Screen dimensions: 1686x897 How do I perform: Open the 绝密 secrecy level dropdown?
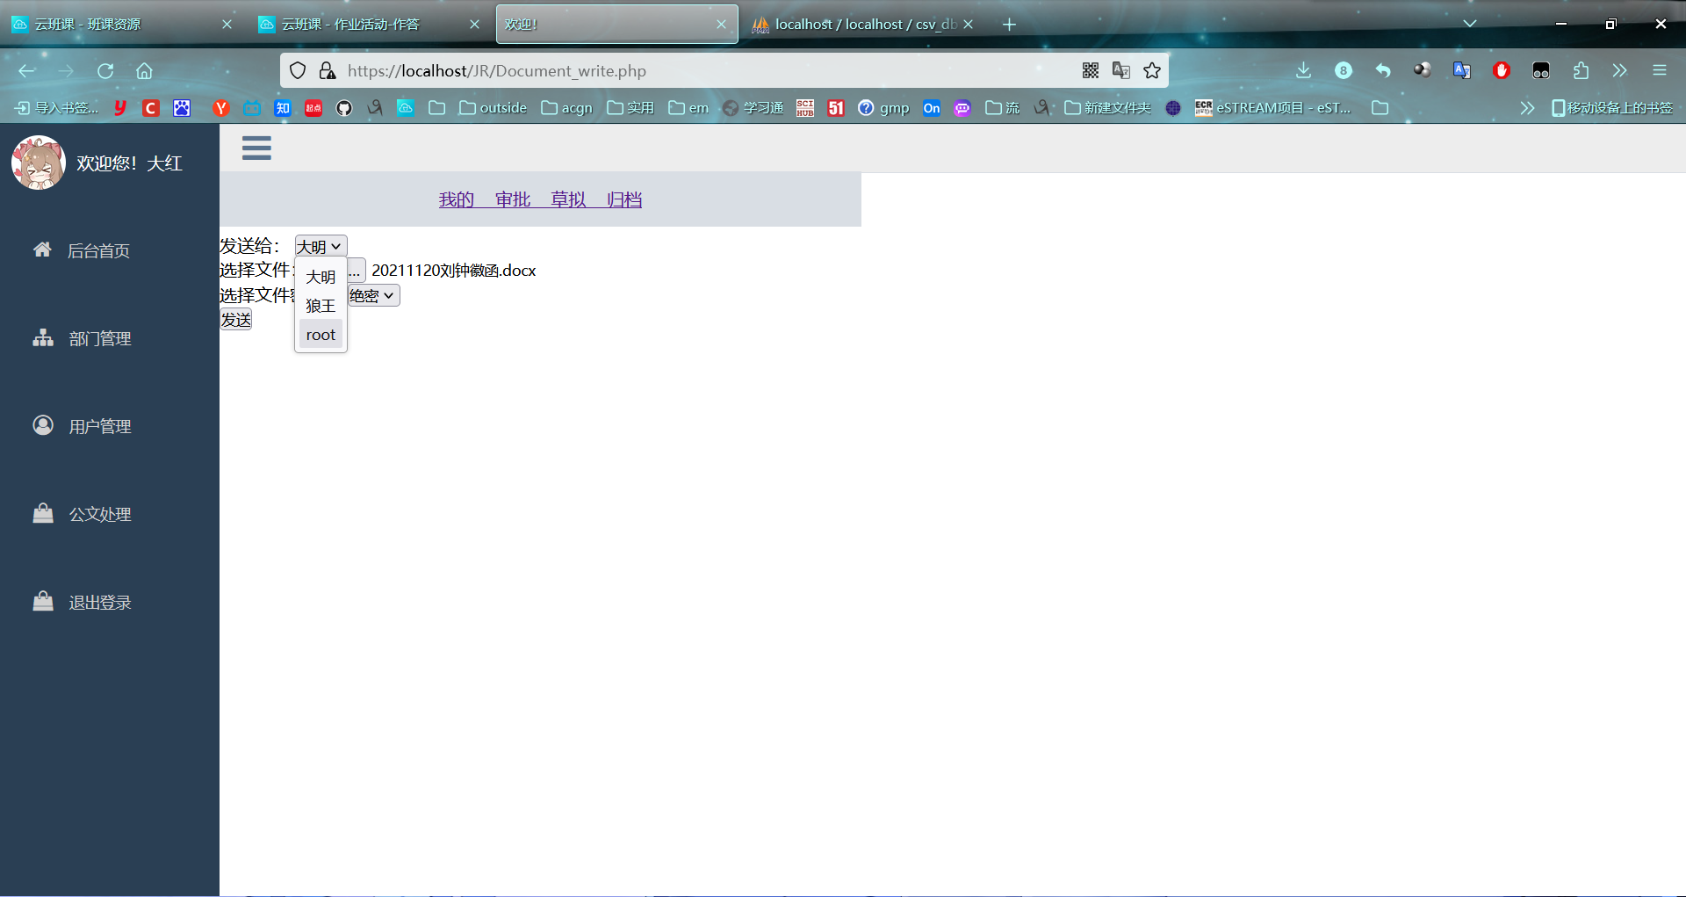(x=373, y=296)
